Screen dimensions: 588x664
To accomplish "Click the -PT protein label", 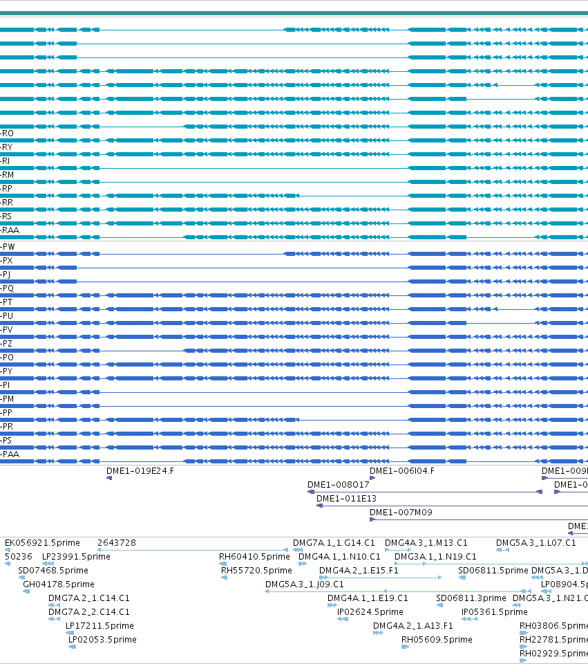I will (6, 302).
